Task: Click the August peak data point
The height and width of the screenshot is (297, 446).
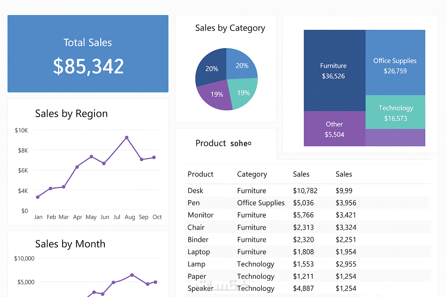Action: point(127,137)
